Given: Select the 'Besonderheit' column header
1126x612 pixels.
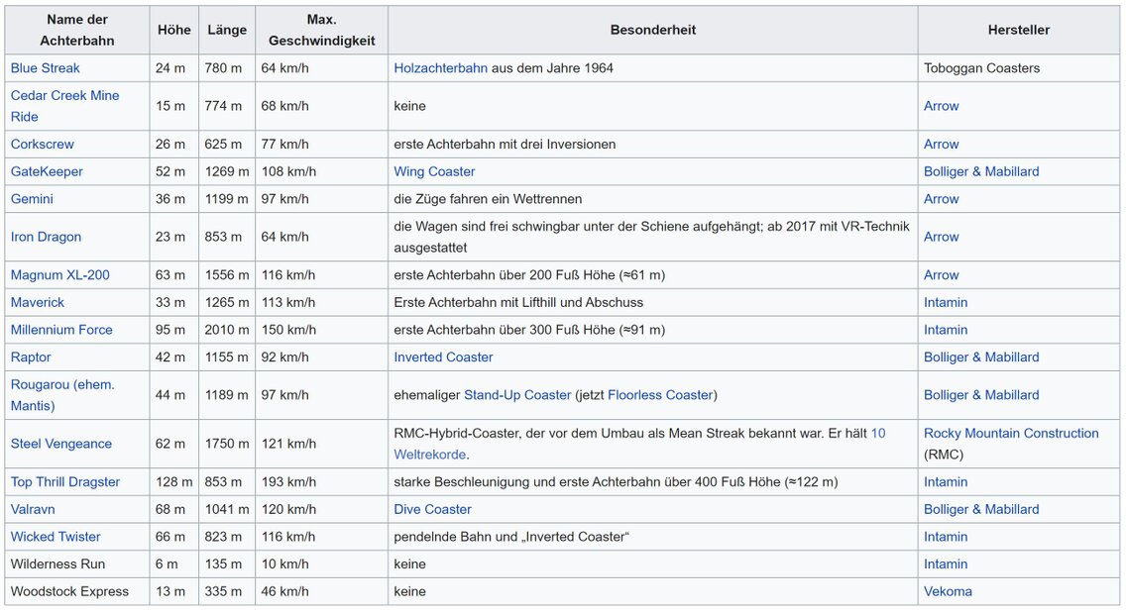Looking at the screenshot, I should tap(653, 30).
